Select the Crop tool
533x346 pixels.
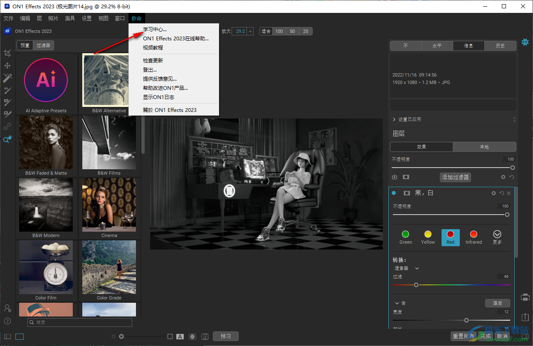[x=7, y=53]
